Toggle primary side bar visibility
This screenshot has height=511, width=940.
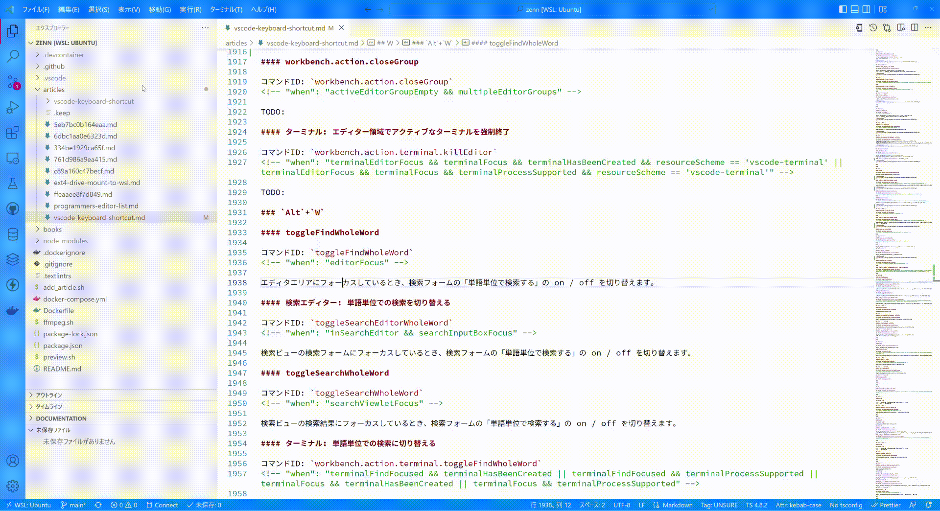click(x=843, y=9)
